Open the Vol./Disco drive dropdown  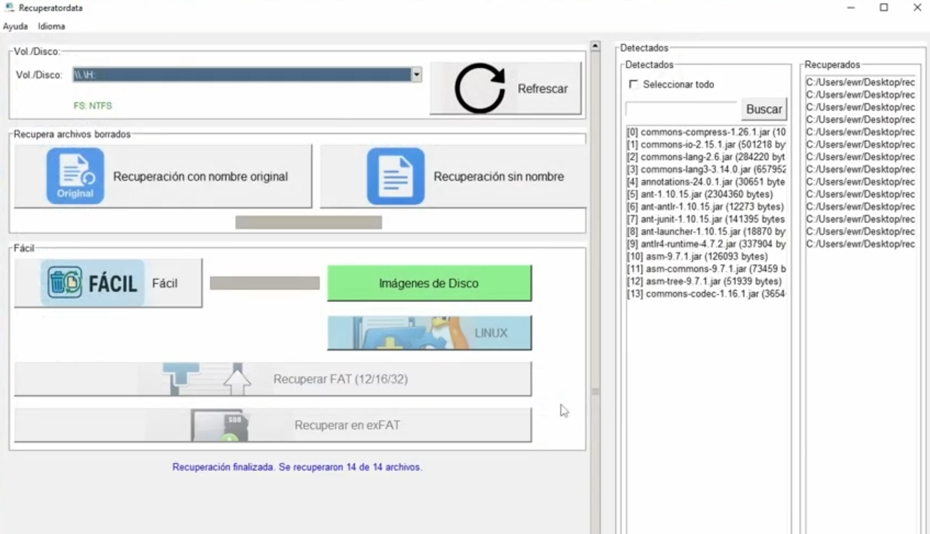point(416,75)
